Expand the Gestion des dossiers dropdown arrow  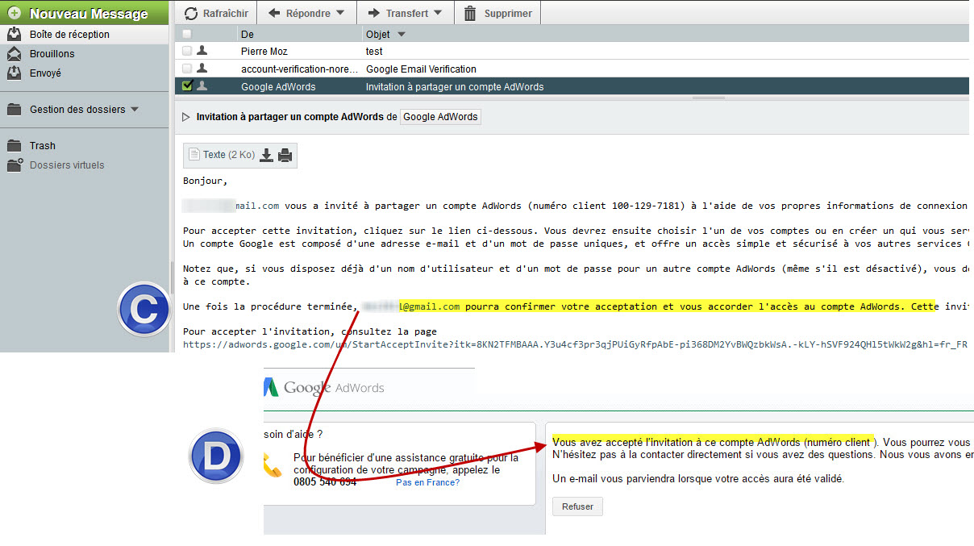(x=134, y=110)
